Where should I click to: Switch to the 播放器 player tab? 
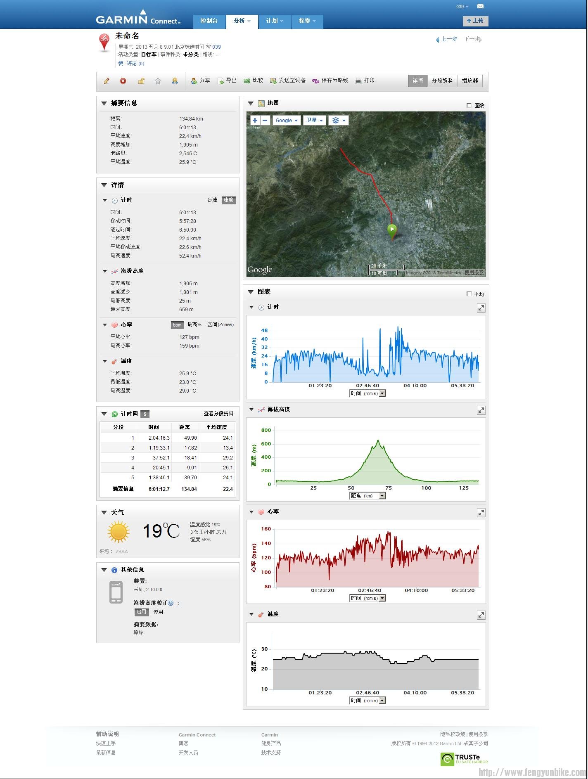470,81
